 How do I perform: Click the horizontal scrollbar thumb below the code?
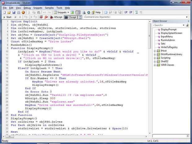point(10,137)
